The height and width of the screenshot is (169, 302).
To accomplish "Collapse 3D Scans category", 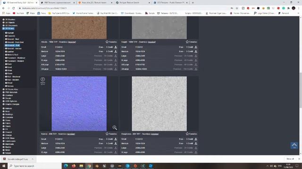I will point(4,28).
